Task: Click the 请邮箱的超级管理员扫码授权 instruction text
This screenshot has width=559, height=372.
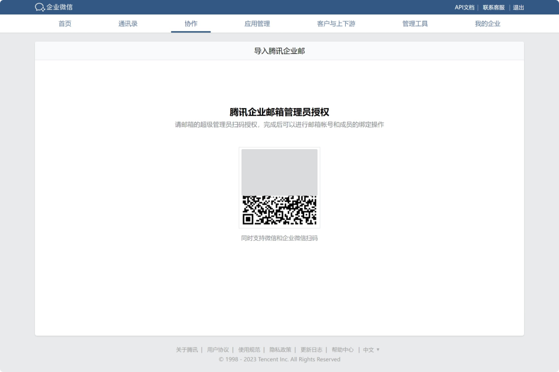Action: 280,125
